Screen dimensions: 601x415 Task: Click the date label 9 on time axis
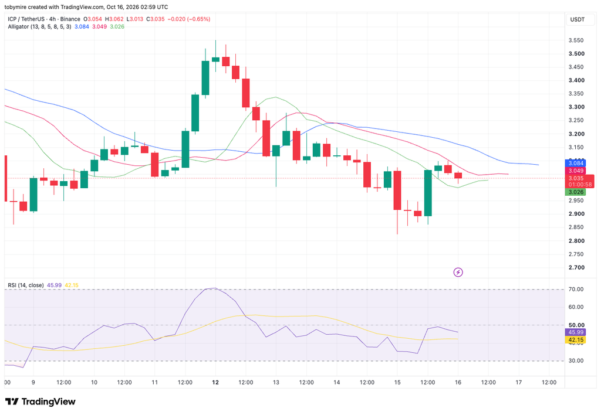[33, 382]
